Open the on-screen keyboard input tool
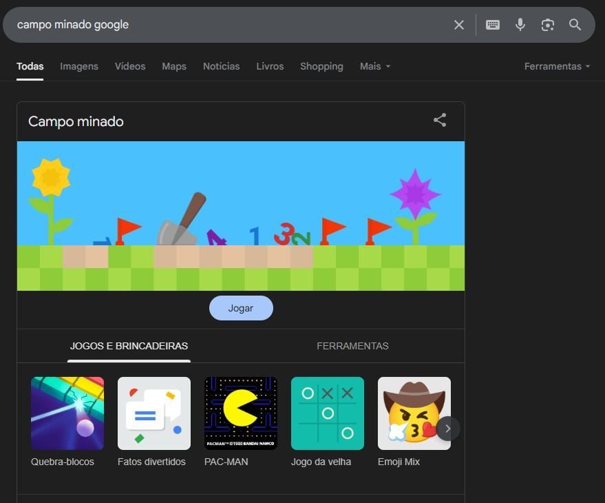This screenshot has width=605, height=503. pyautogui.click(x=493, y=25)
